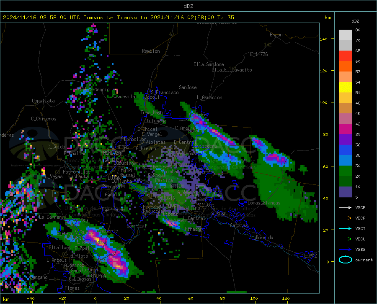Viewport: 377px width, 304px height.
Task: Click the 'Uspallata' map label
Action: 43,101
